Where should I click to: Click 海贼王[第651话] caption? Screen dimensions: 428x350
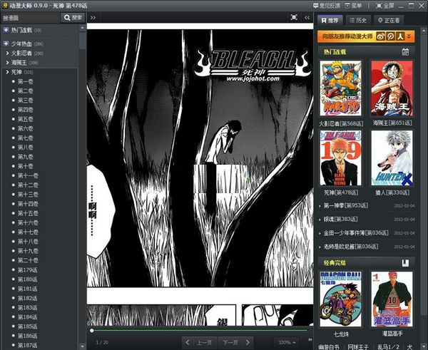point(392,123)
